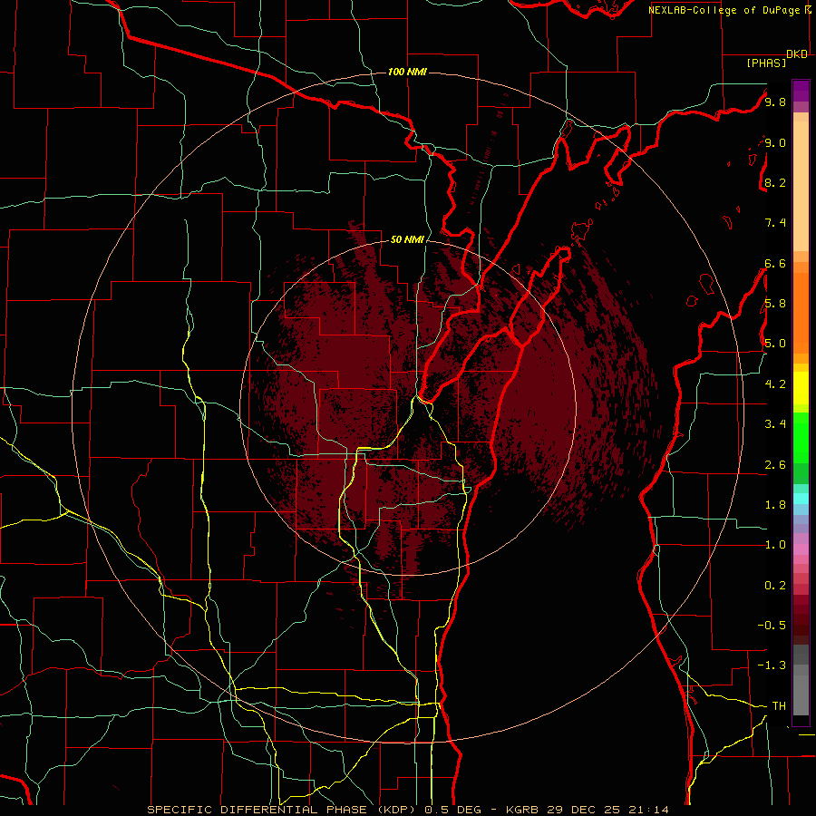Click the -1.3 legend value
This screenshot has width=816, height=816.
772,665
